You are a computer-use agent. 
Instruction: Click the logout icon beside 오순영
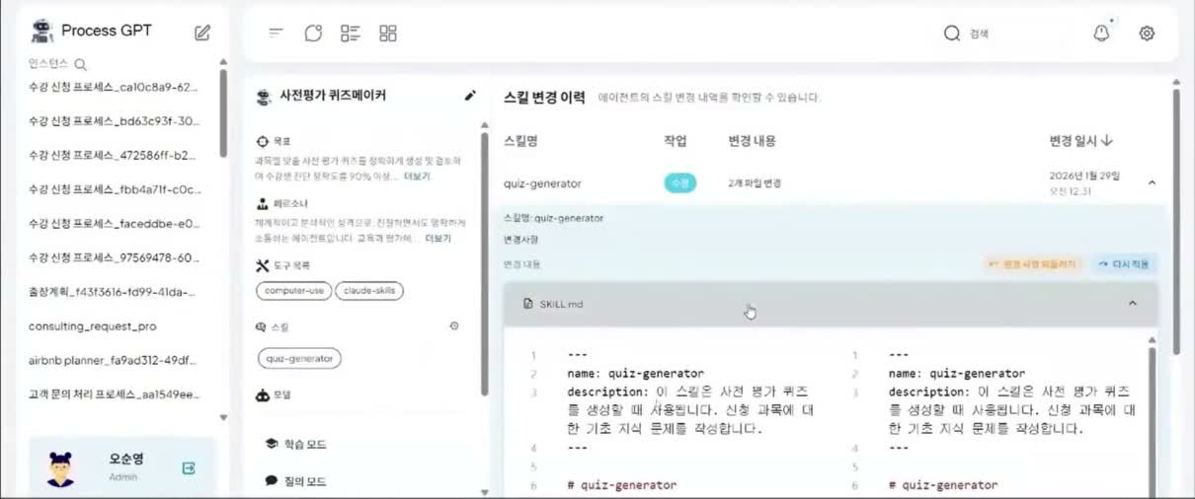click(189, 468)
